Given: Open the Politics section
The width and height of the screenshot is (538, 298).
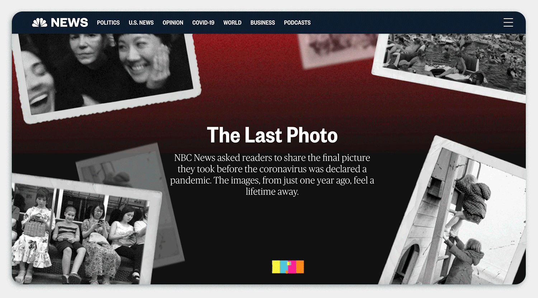Looking at the screenshot, I should 108,23.
